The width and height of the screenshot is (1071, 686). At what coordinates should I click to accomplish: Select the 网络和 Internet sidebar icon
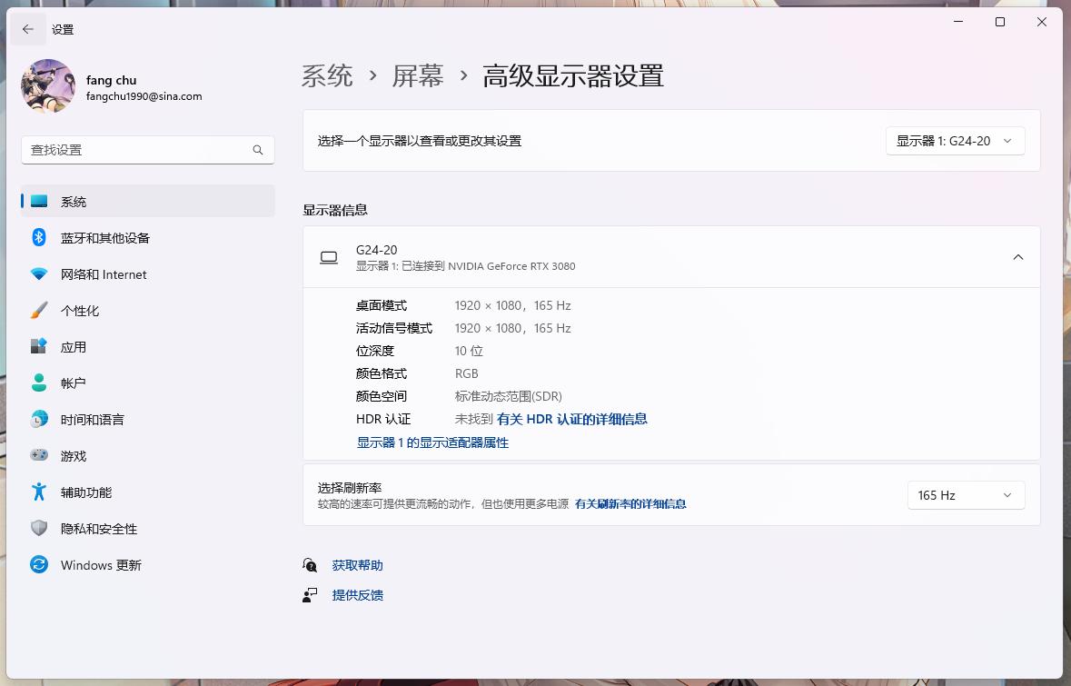pyautogui.click(x=39, y=273)
